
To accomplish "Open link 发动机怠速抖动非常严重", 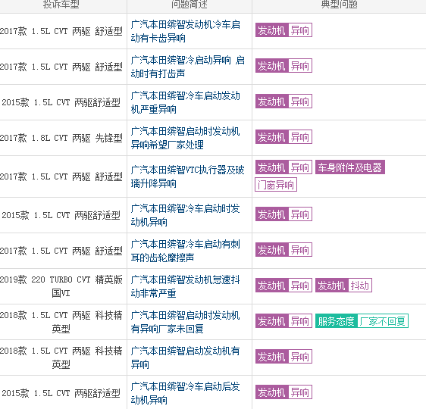I will pyautogui.click(x=186, y=286).
